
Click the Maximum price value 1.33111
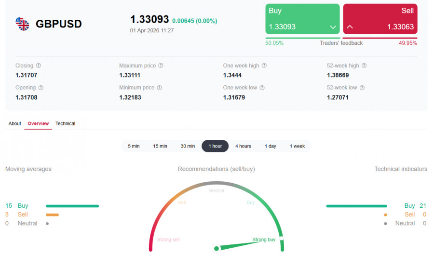(130, 75)
